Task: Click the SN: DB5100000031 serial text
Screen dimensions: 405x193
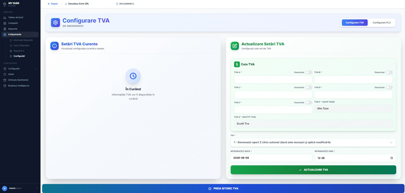Action: coord(73,26)
